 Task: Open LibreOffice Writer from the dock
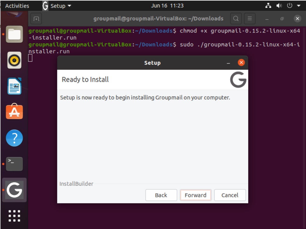point(14,86)
